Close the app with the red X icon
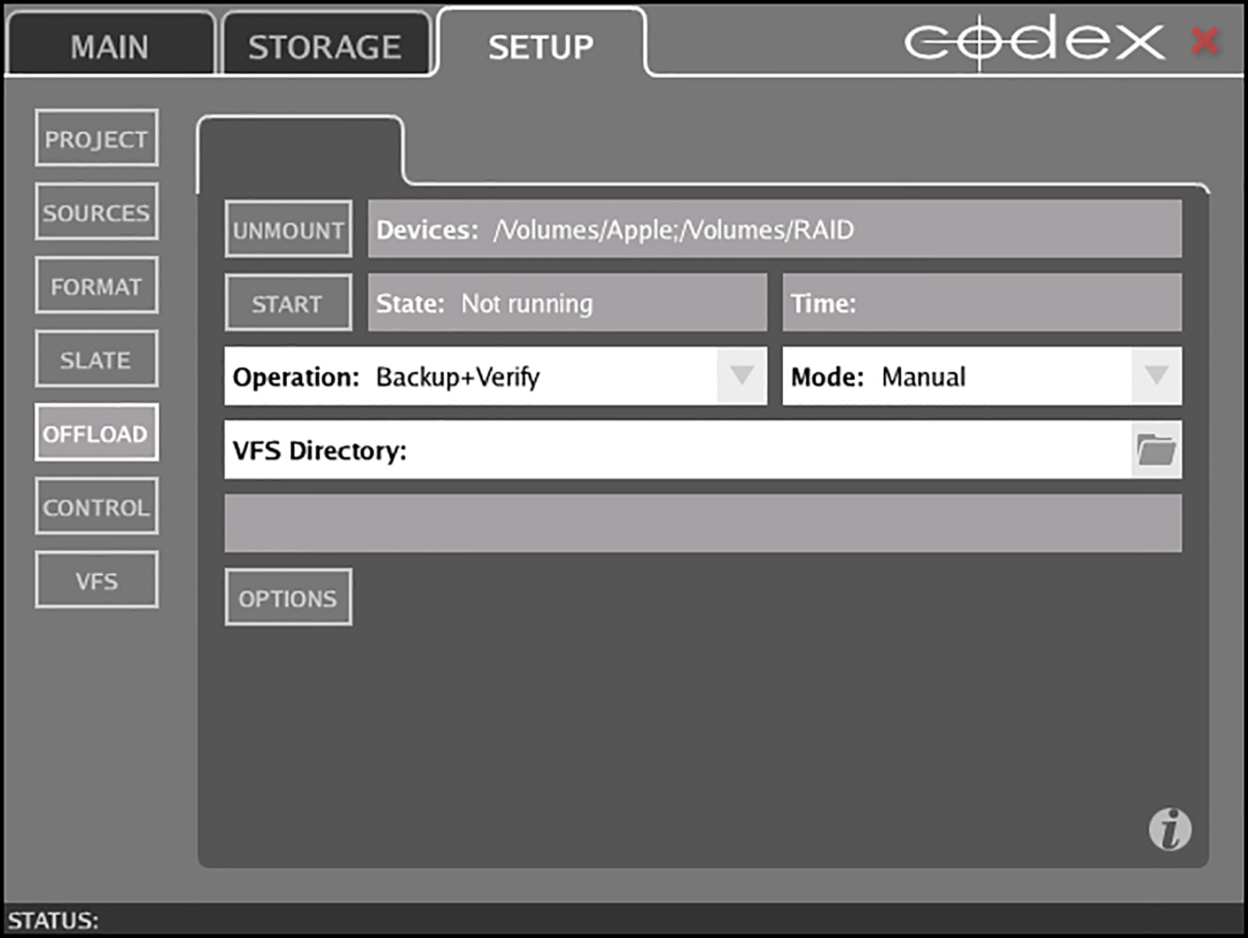This screenshot has height=938, width=1248. coord(1205,40)
